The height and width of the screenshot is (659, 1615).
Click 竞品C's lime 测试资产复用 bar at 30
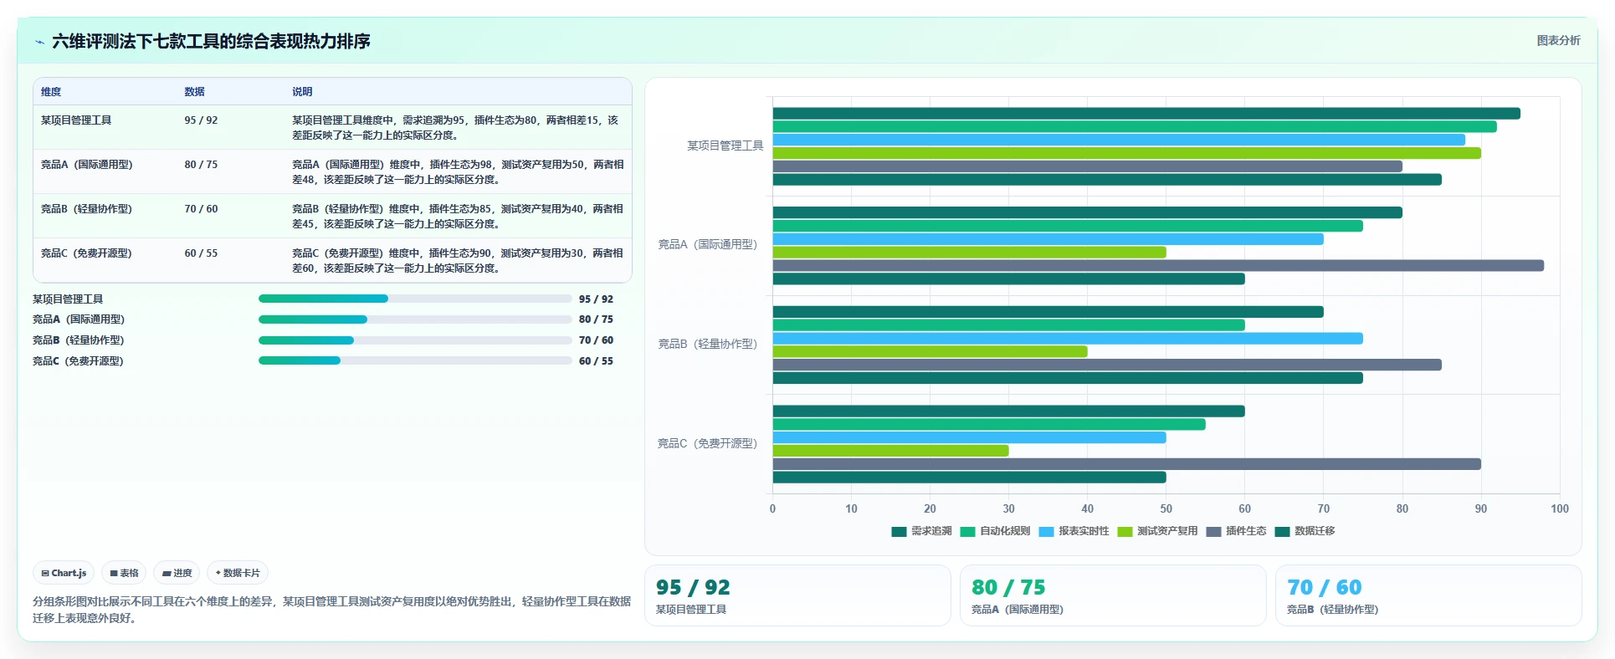point(891,451)
